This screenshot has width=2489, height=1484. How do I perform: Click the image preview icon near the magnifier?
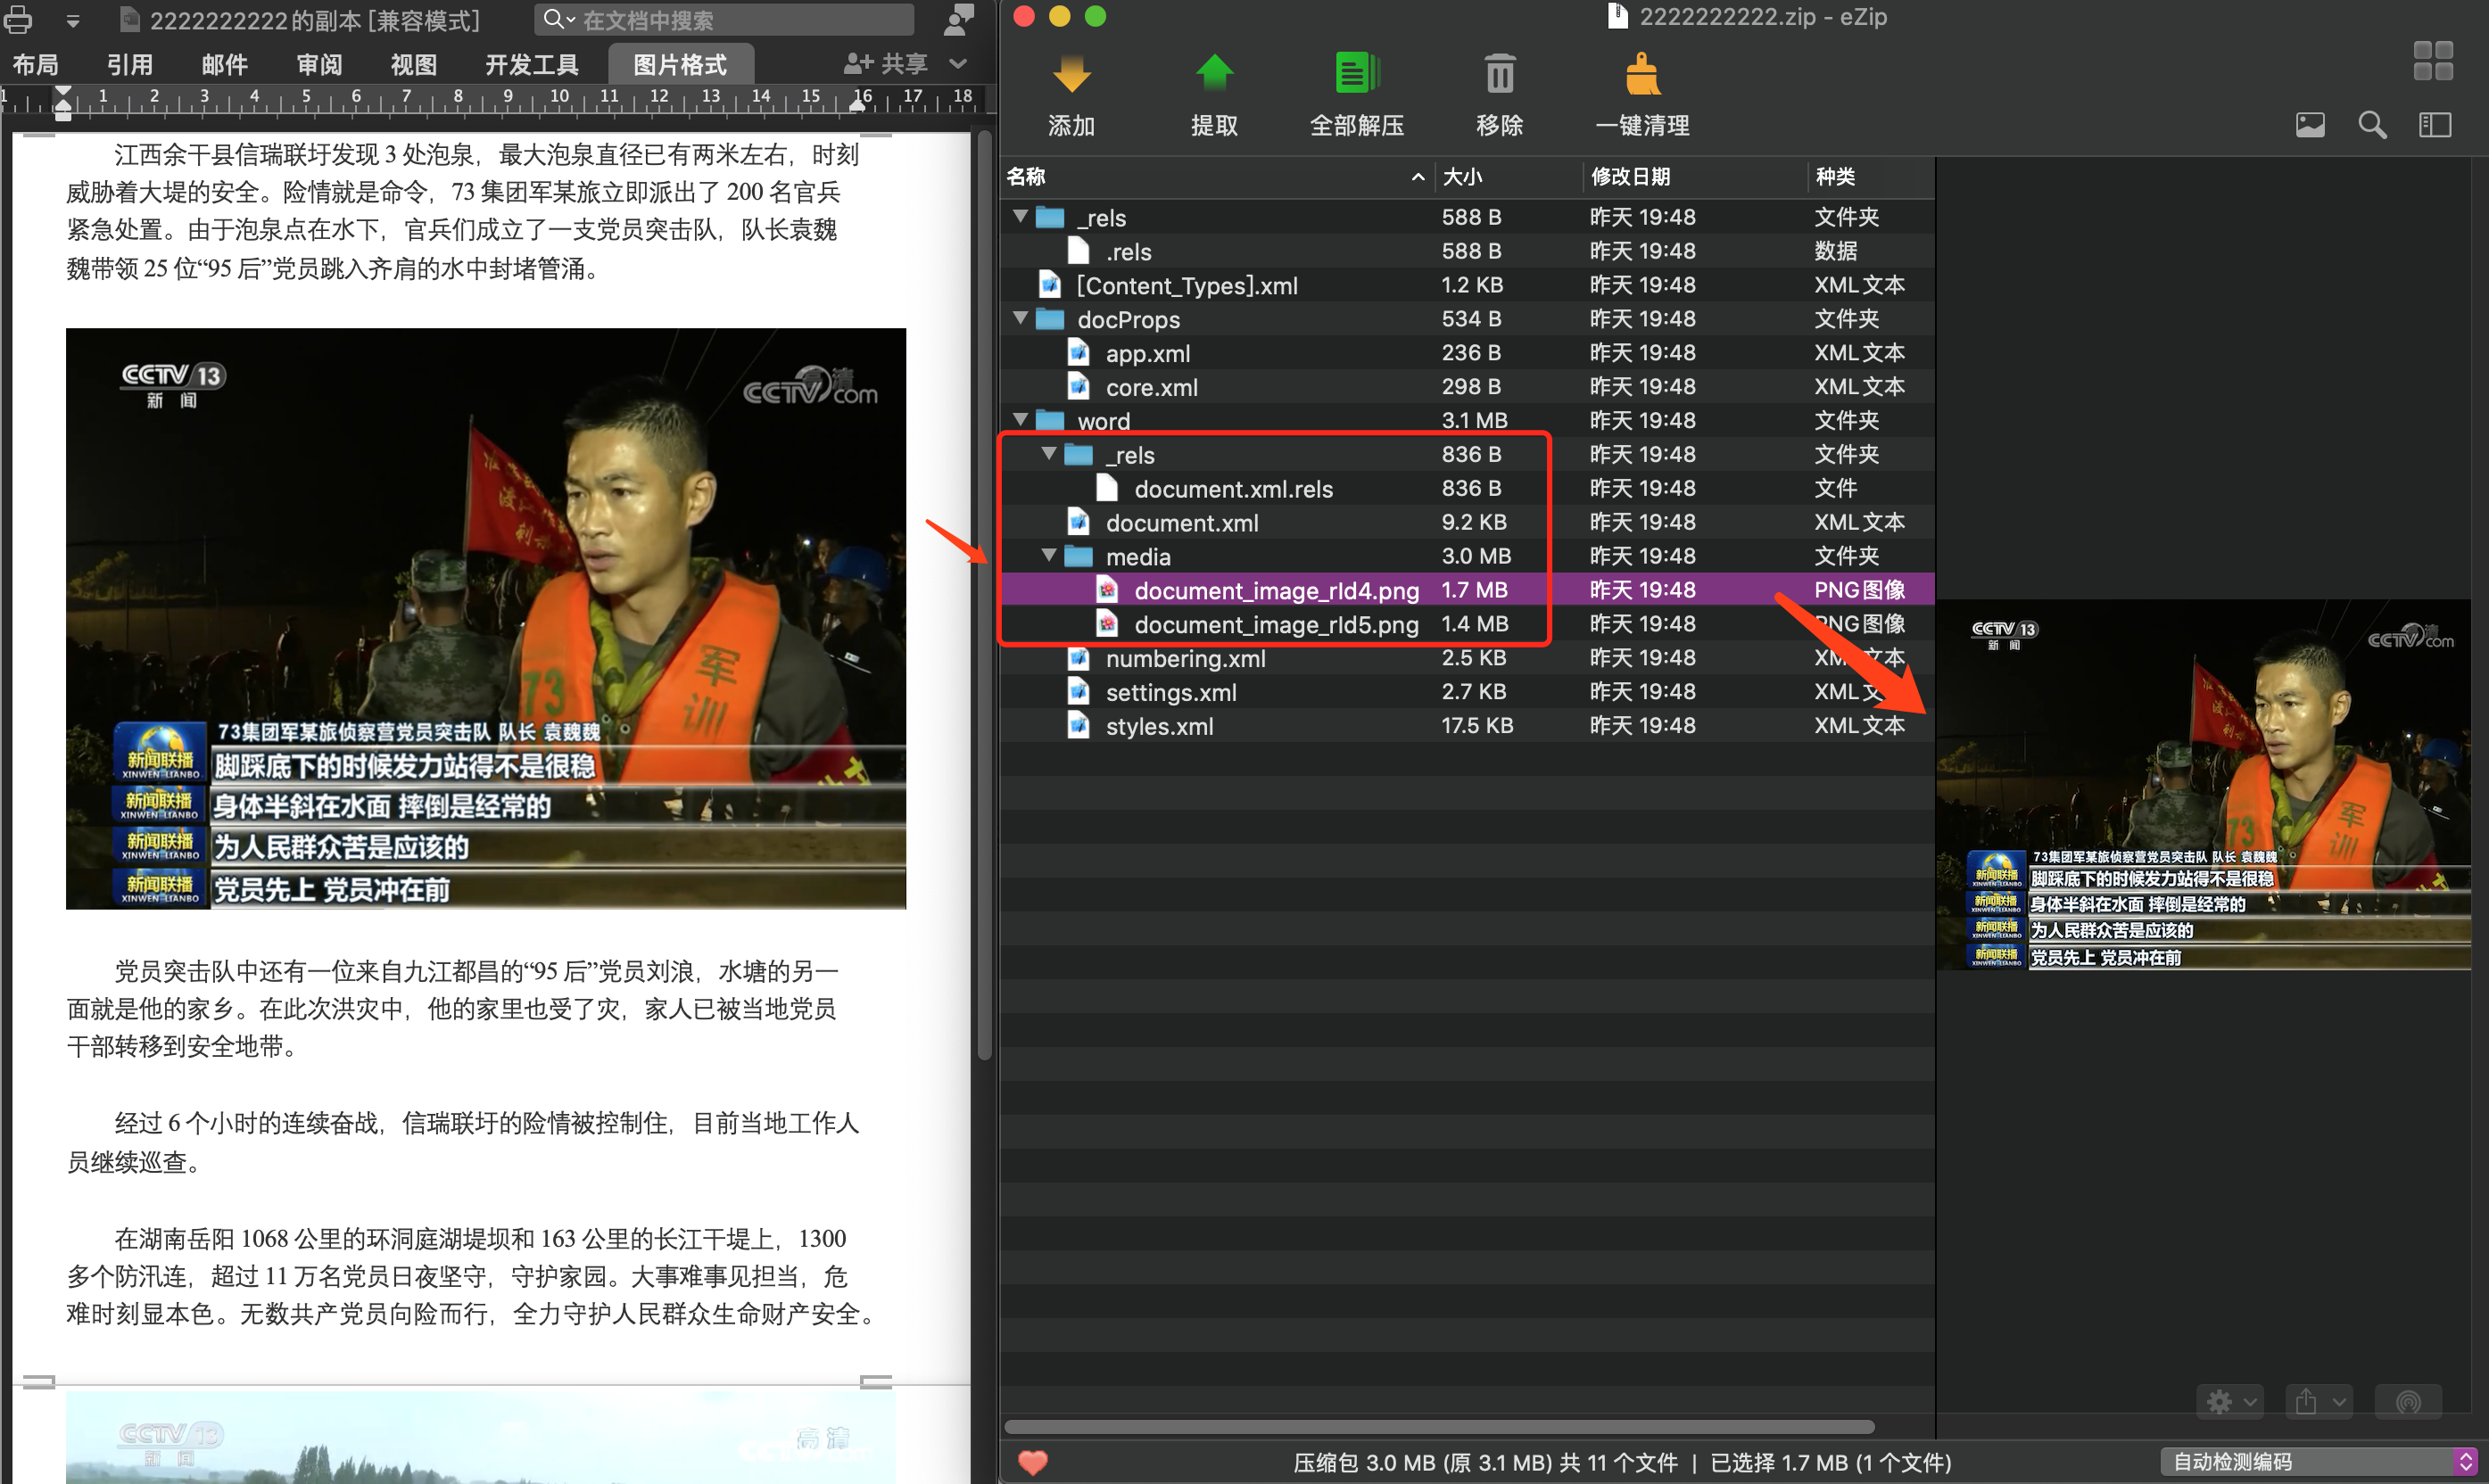tap(2308, 124)
